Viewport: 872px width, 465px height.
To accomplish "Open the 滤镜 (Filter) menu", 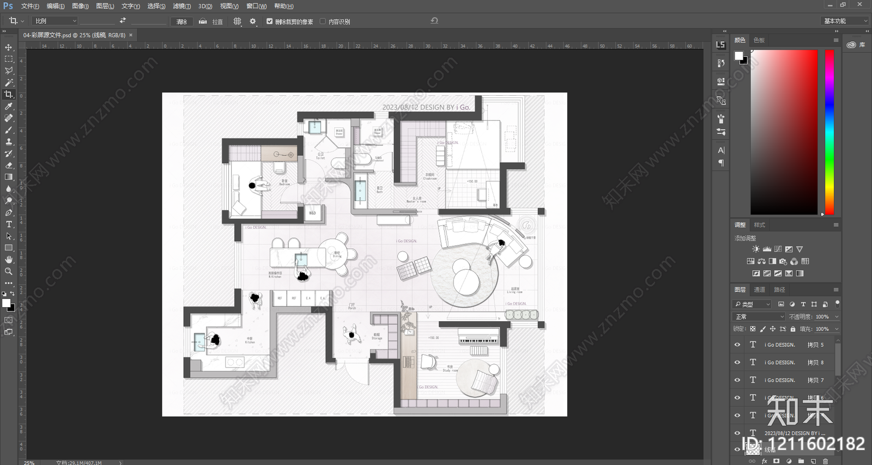I will pos(181,6).
